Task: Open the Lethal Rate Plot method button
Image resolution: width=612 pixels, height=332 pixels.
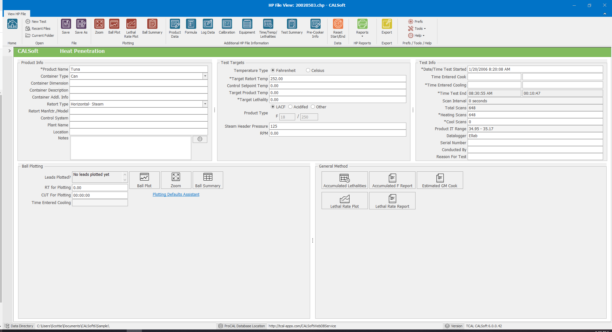Action: pos(344,201)
